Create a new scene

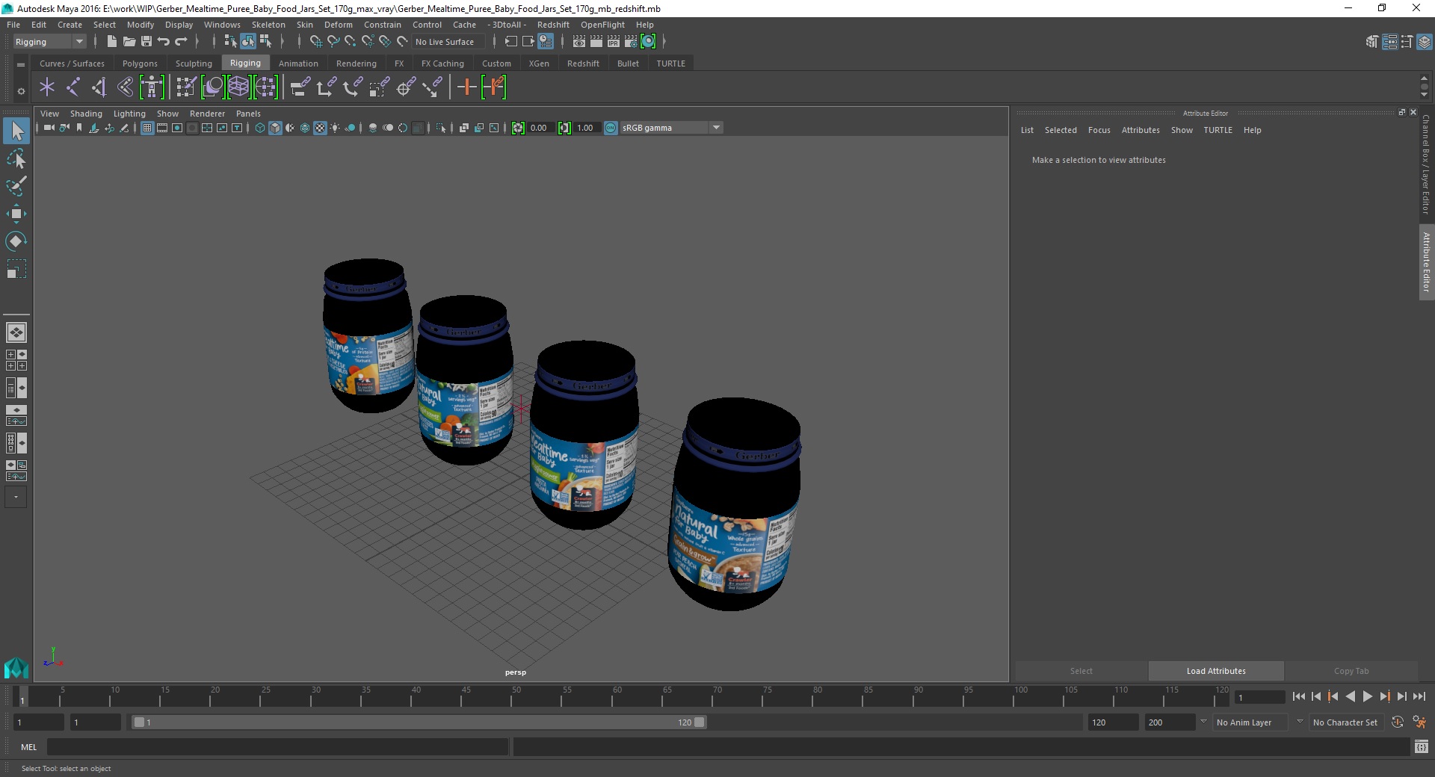coord(111,42)
